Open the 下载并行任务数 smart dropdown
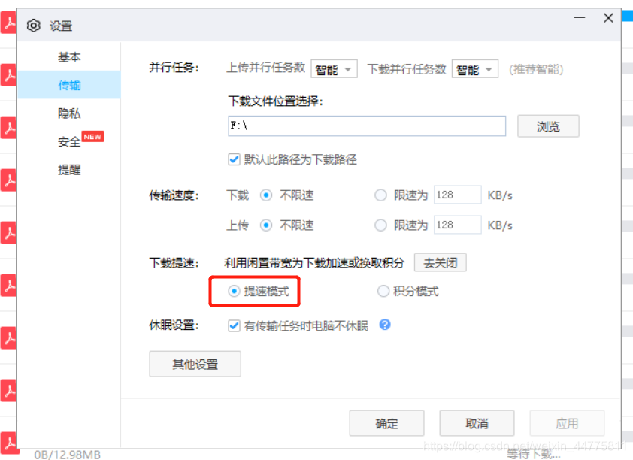The height and width of the screenshot is (460, 633). pos(474,68)
